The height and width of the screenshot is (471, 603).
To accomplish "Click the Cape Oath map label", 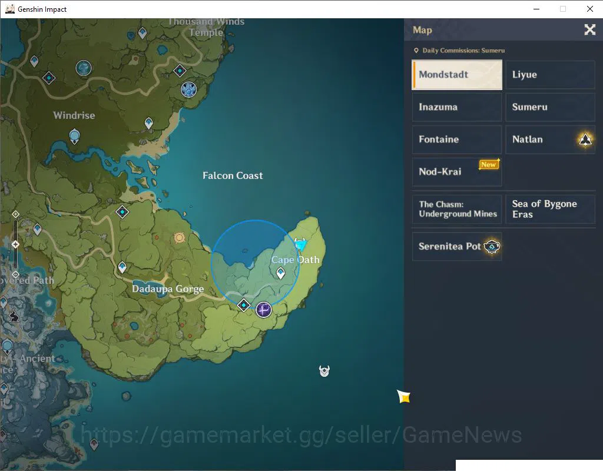I will point(296,260).
